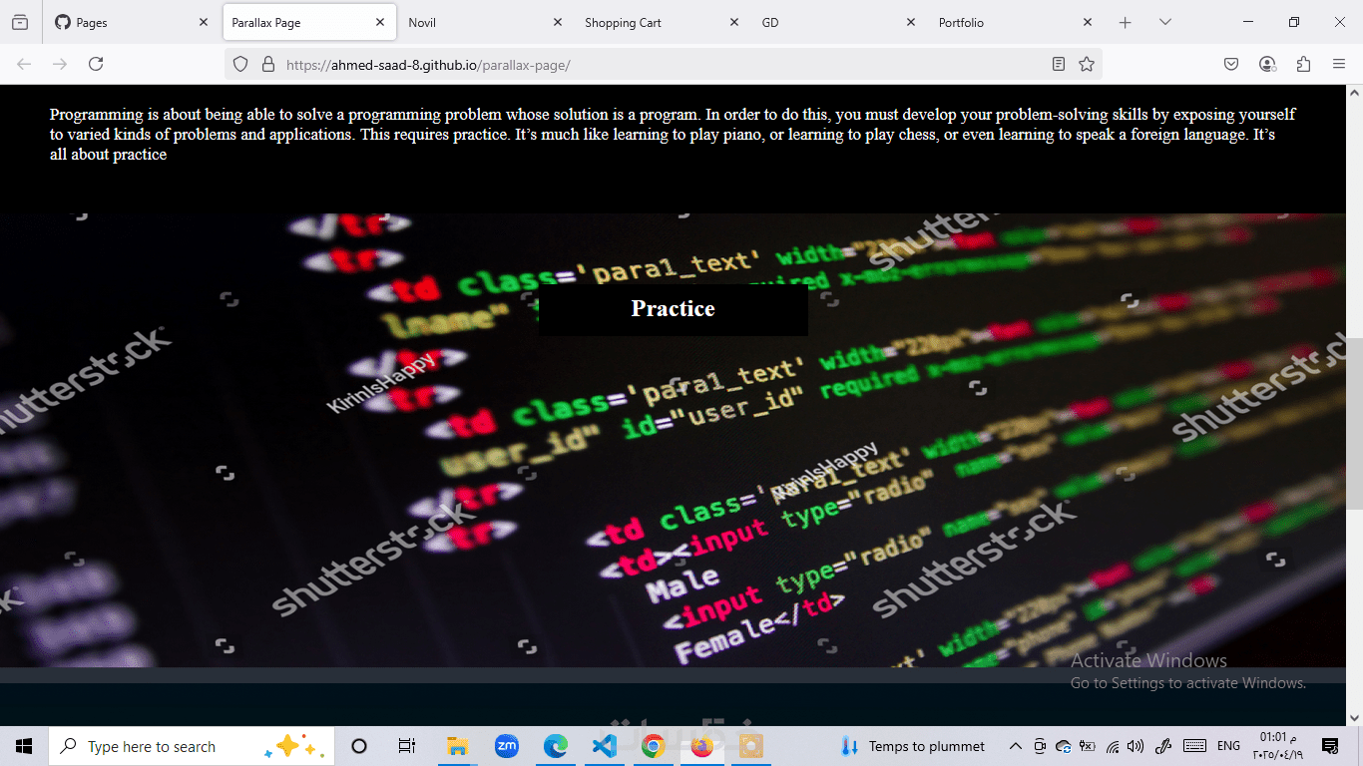This screenshot has width=1363, height=766.
Task: Open the touch keyboard from tray
Action: click(x=1194, y=746)
